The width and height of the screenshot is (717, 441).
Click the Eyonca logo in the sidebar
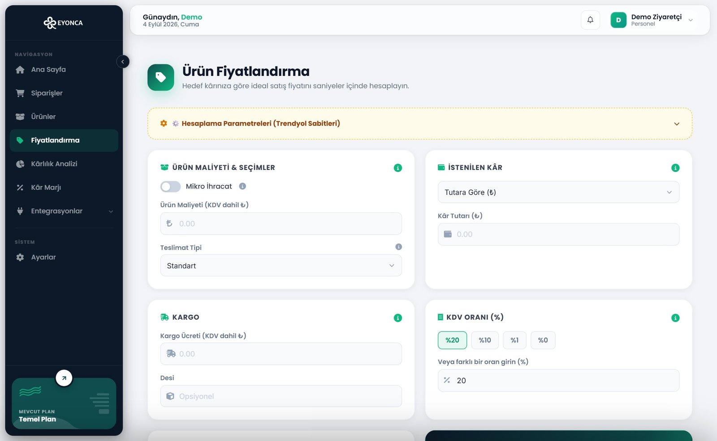coord(63,22)
